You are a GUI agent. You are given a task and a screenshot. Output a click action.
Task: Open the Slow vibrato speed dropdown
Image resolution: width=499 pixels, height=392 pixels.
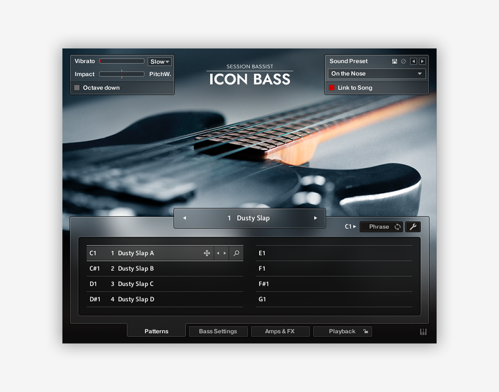click(159, 62)
